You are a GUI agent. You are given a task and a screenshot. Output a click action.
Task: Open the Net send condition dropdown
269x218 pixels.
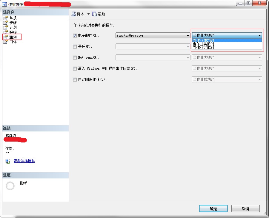[227, 58]
